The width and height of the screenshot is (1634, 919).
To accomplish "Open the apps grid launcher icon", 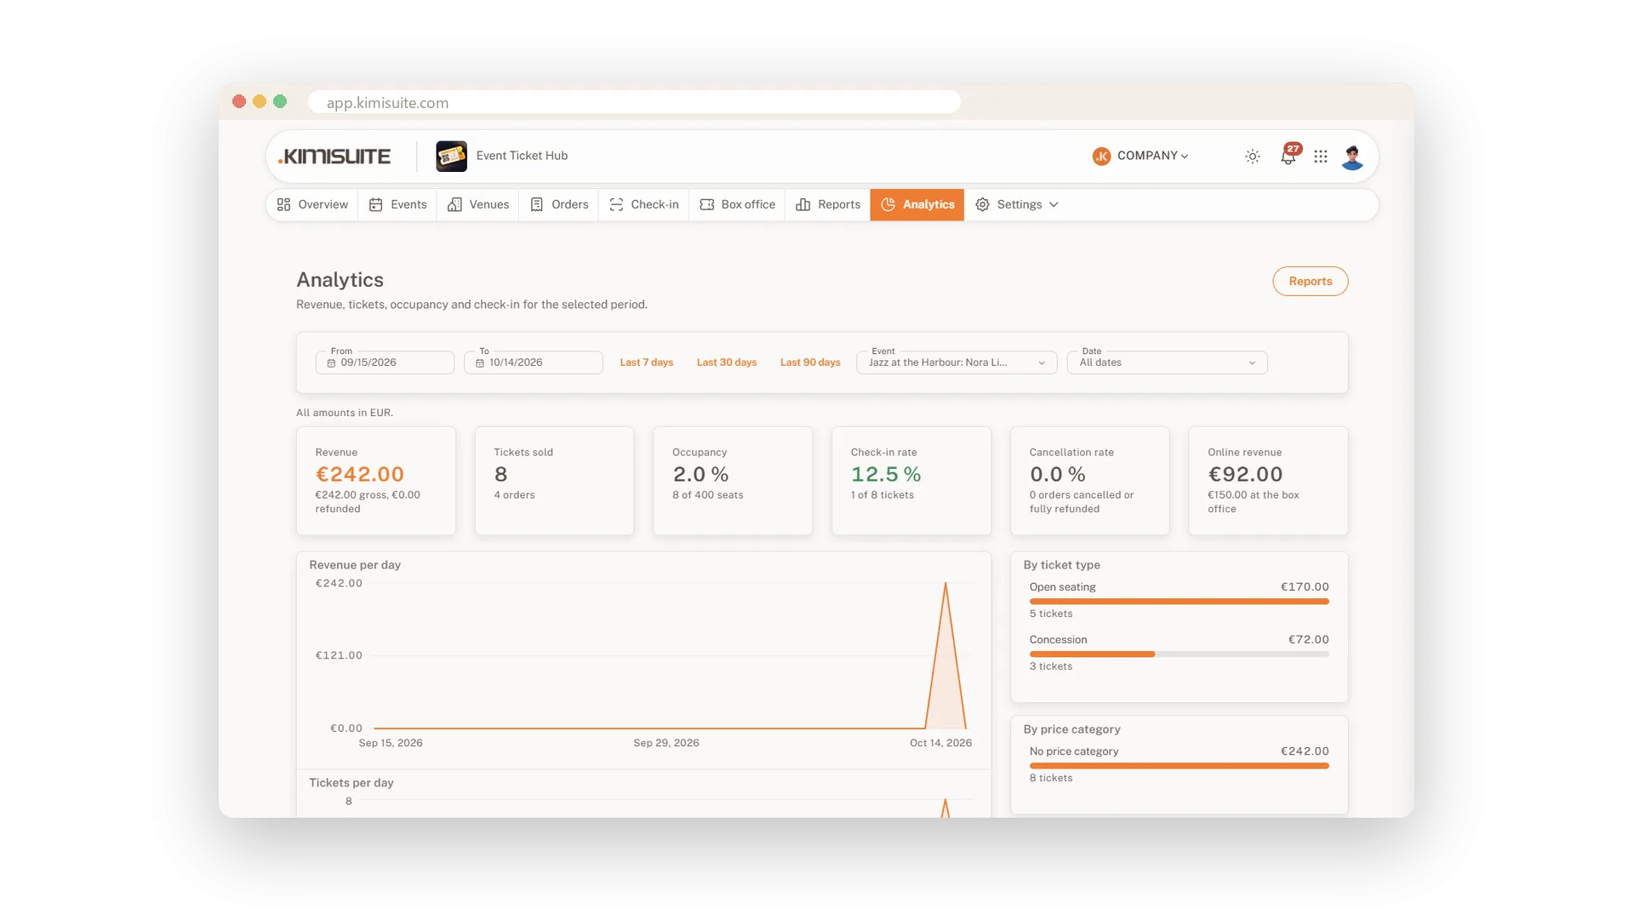I will pyautogui.click(x=1320, y=157).
